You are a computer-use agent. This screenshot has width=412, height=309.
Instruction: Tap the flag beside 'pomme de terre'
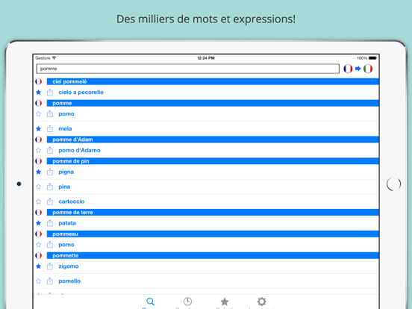coord(38,212)
